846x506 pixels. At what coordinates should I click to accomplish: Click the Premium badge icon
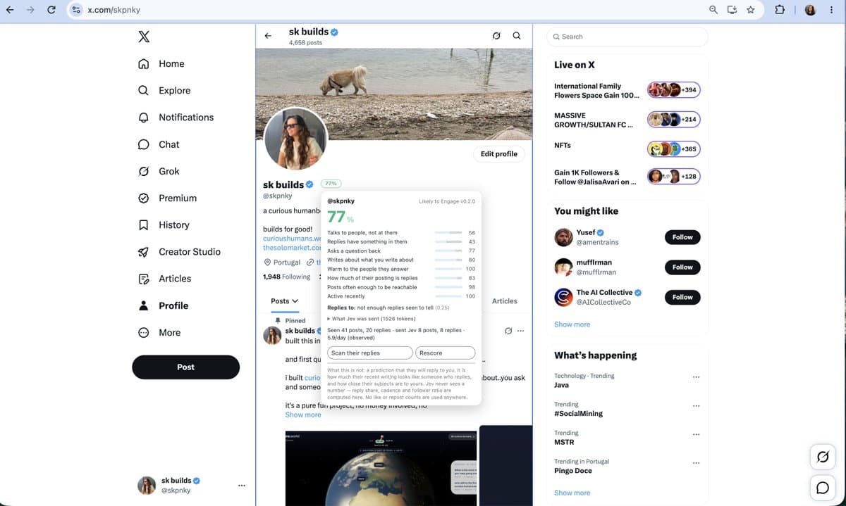[144, 198]
